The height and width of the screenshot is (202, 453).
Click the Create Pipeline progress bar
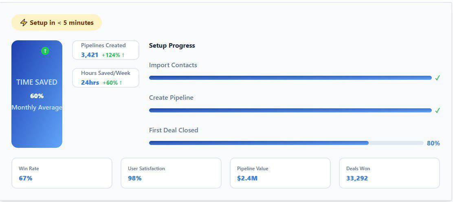(x=290, y=110)
